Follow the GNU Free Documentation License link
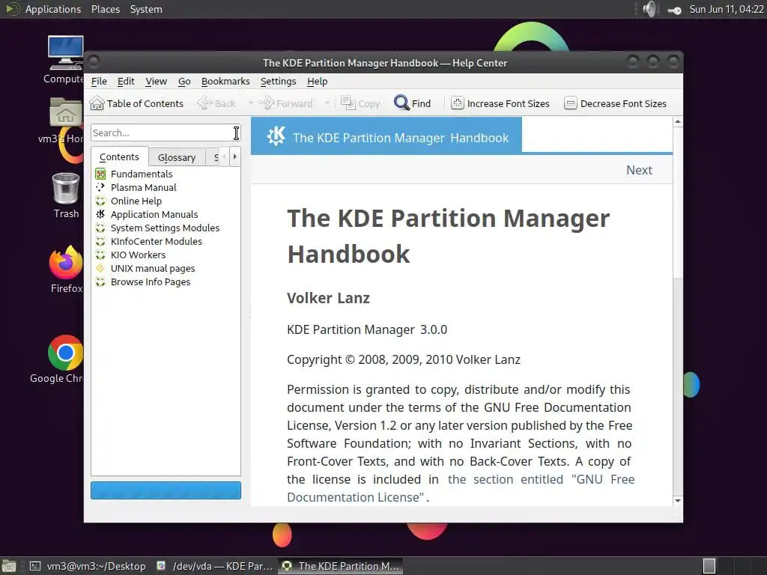Image resolution: width=767 pixels, height=575 pixels. (x=461, y=488)
